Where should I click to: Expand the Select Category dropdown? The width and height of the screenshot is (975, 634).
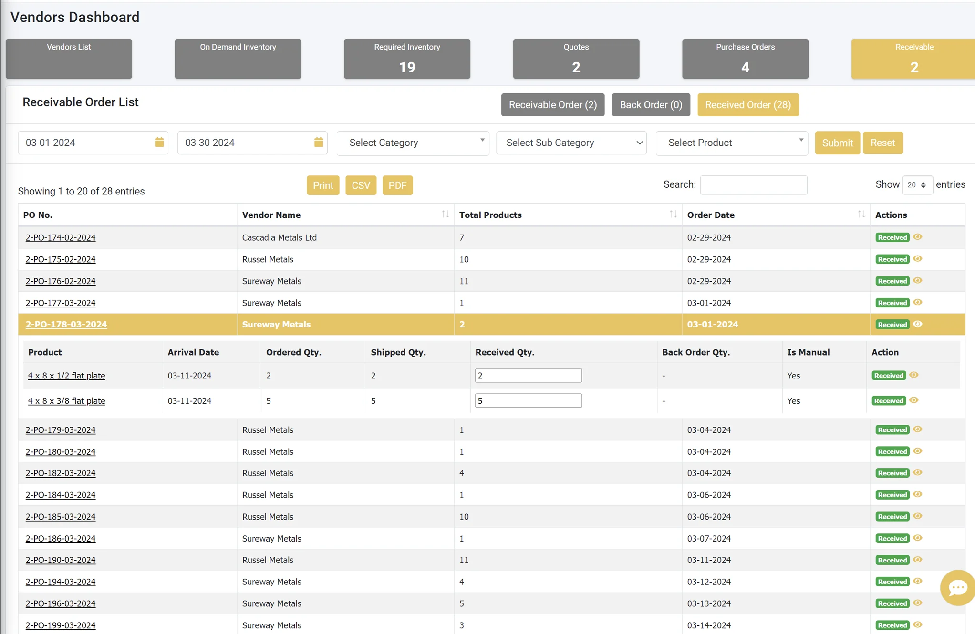click(413, 143)
